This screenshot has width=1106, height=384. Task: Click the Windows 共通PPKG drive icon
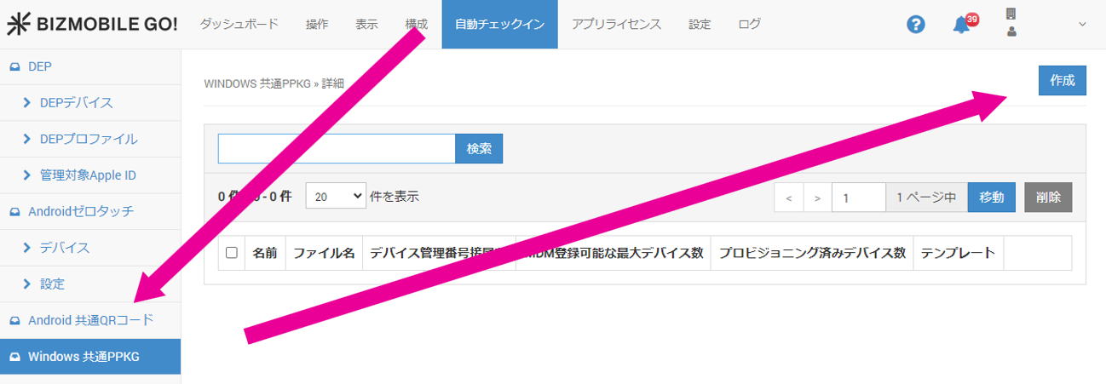(14, 357)
